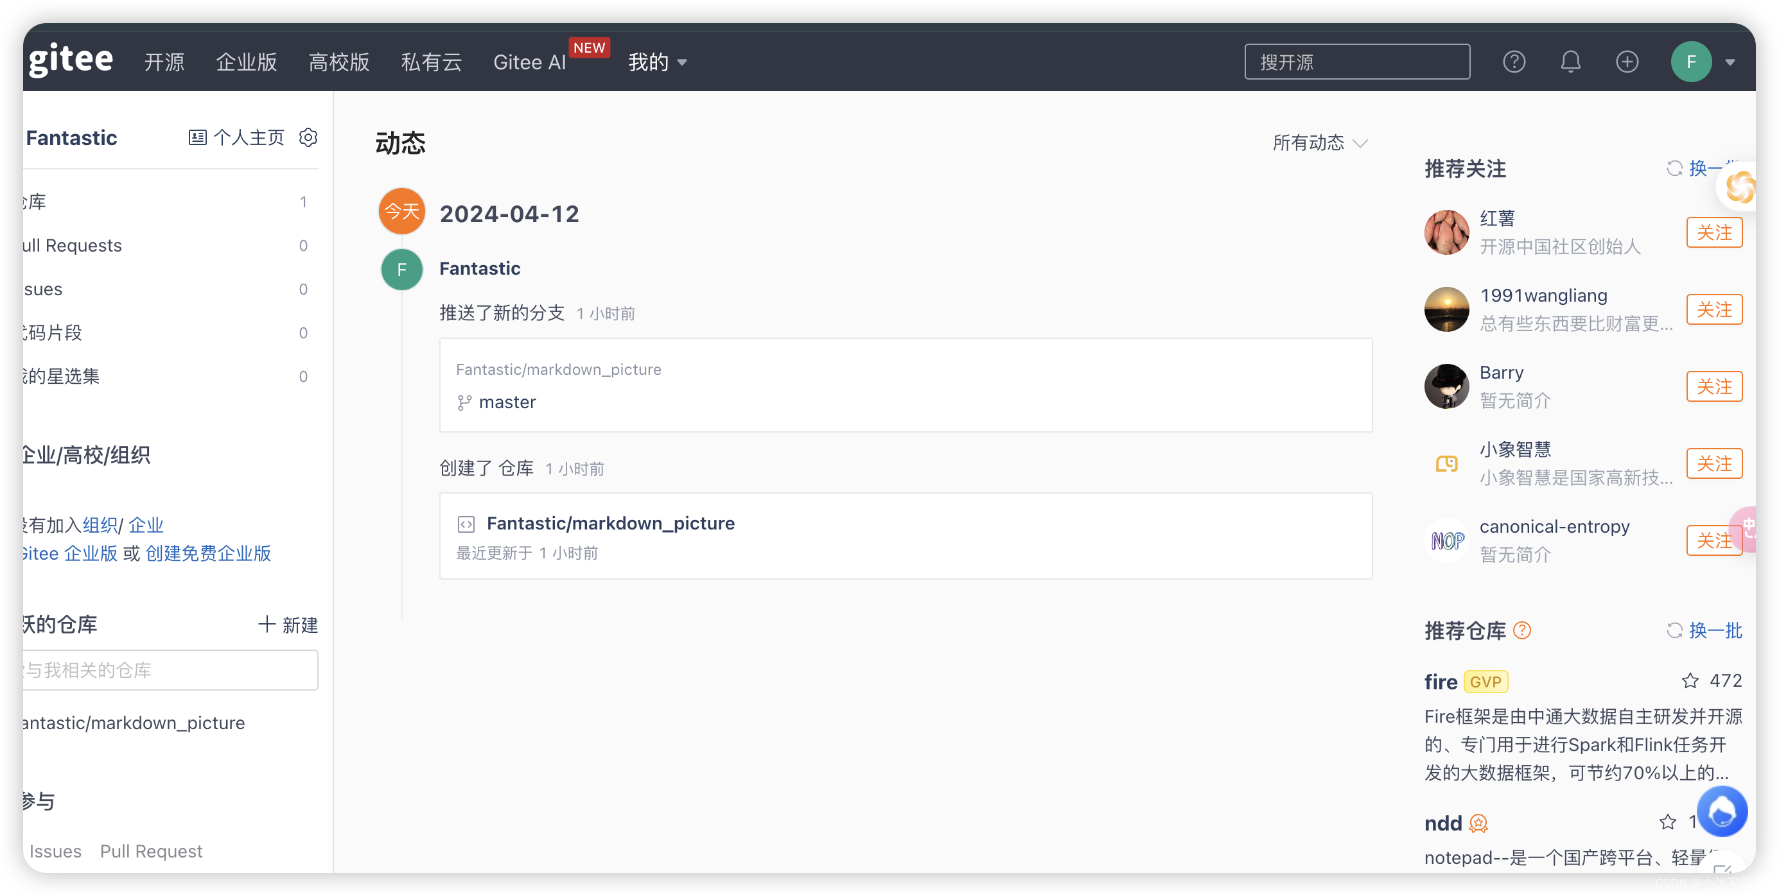Open the Gitee AI nav item

pos(529,62)
